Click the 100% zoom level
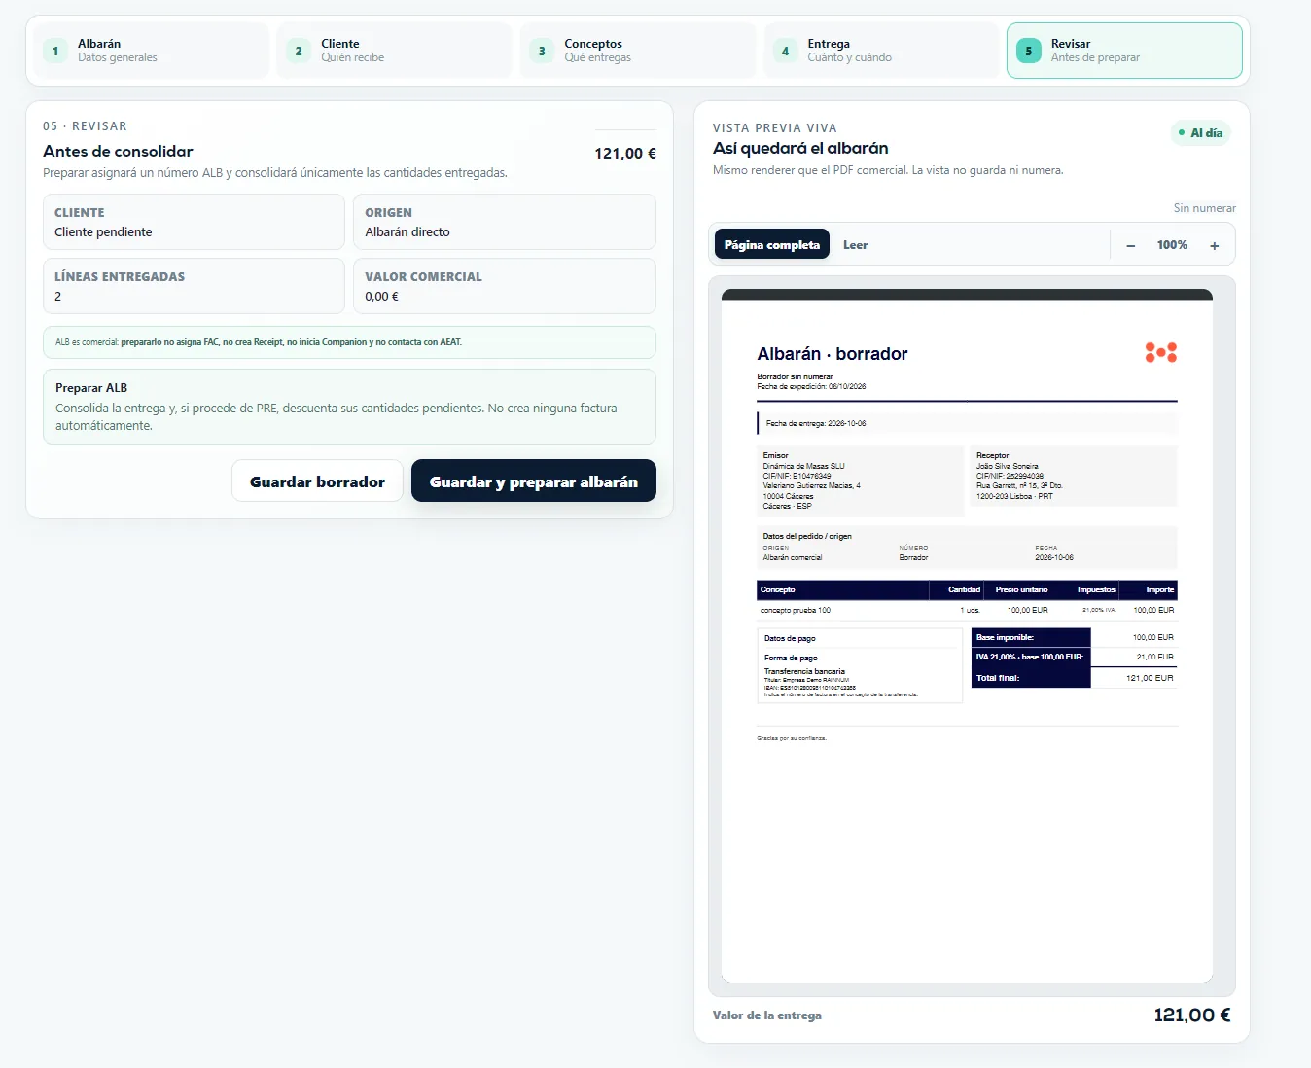 [1172, 245]
